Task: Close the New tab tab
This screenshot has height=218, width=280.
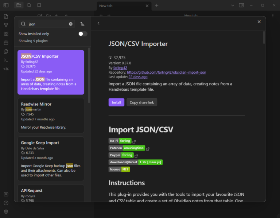Action: point(147,6)
